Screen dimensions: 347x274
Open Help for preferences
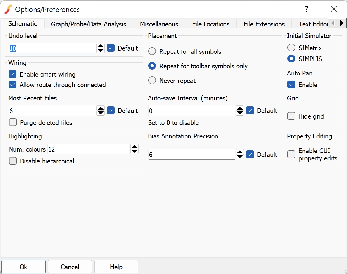click(x=116, y=267)
